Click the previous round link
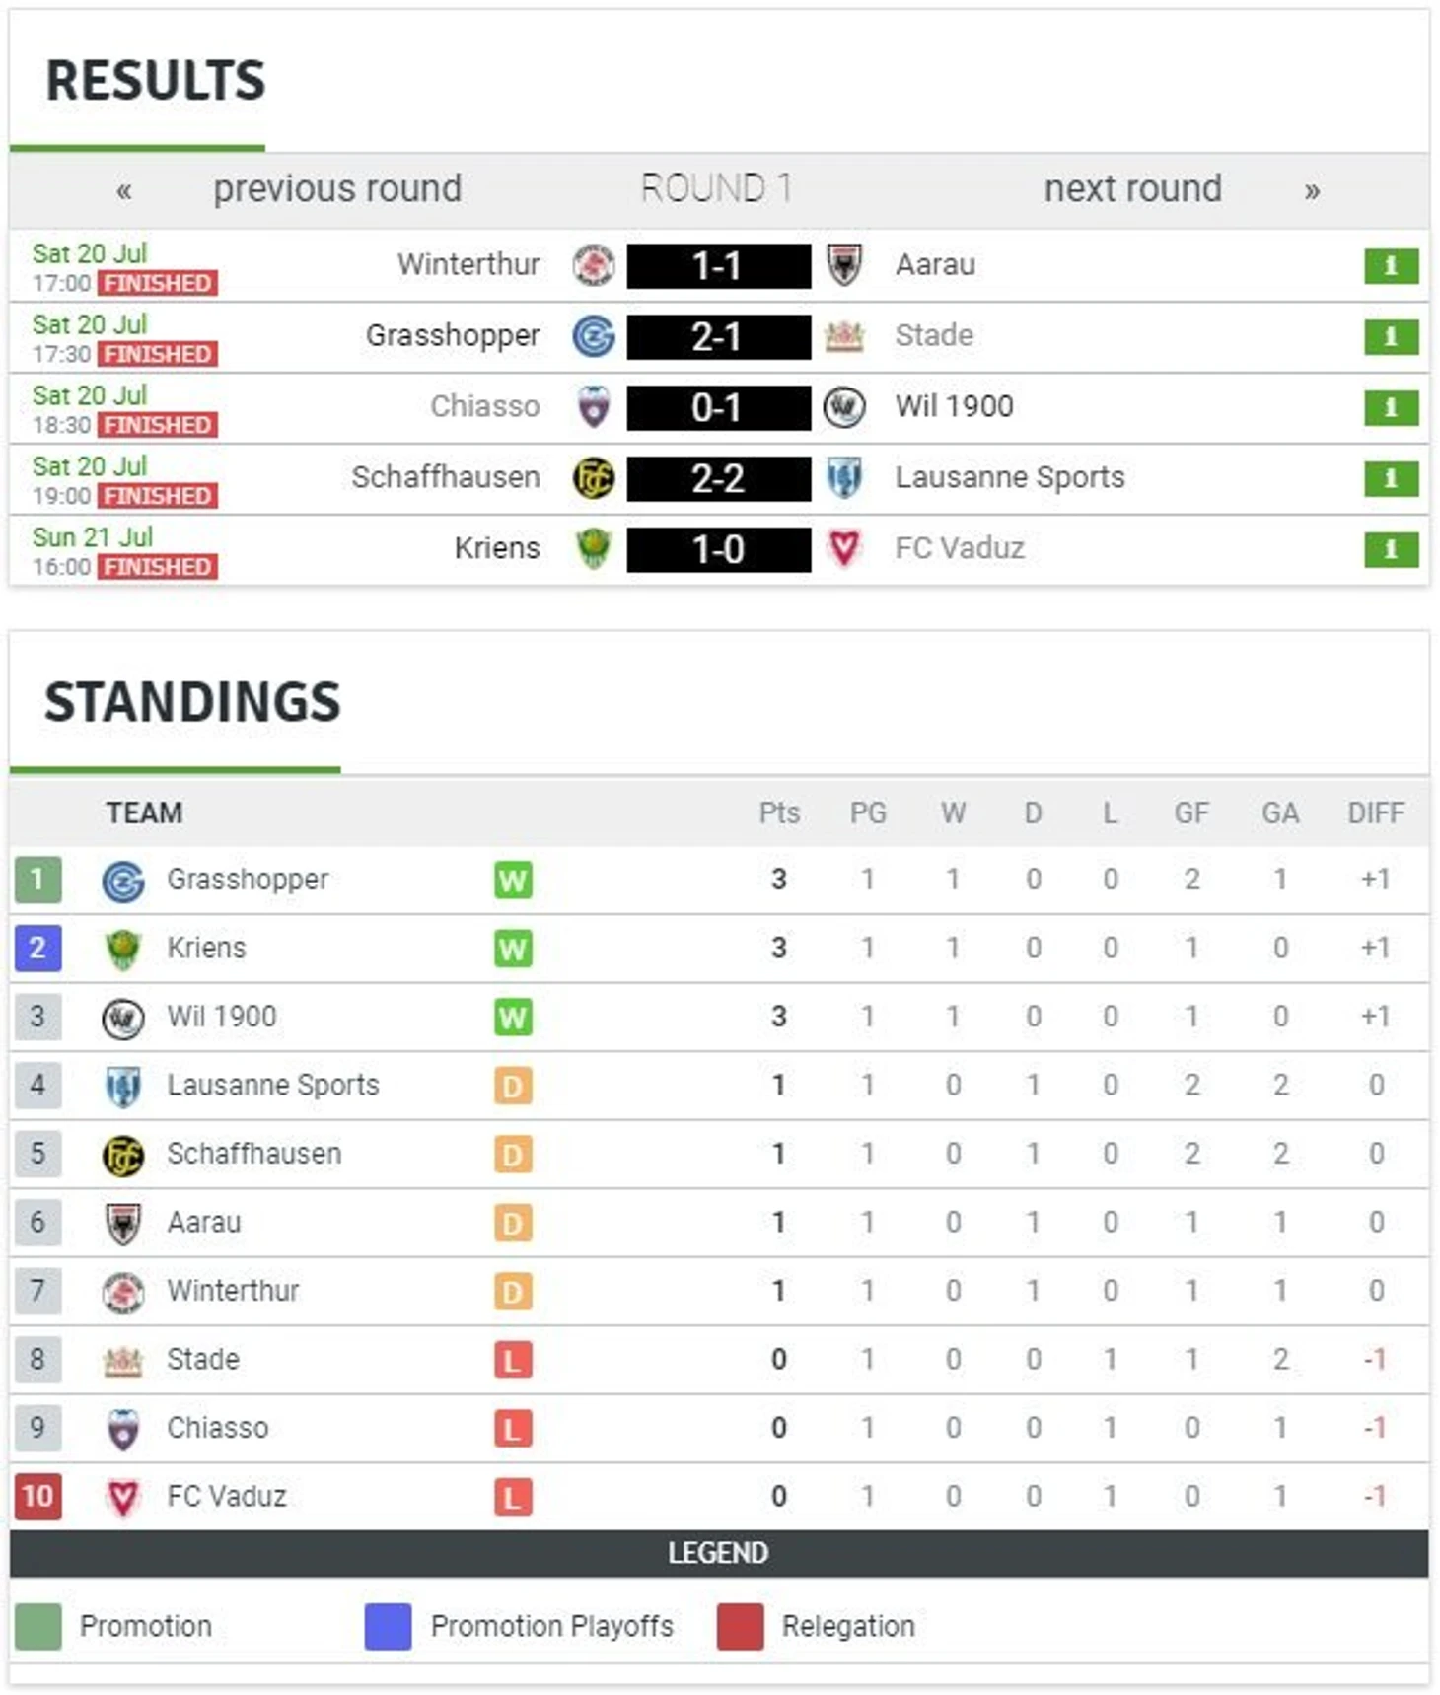 click(x=337, y=188)
